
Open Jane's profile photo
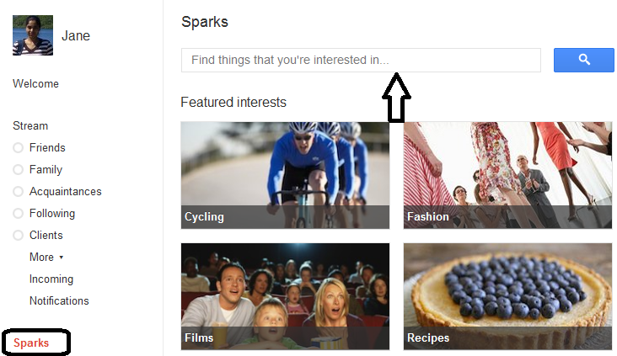coord(33,35)
